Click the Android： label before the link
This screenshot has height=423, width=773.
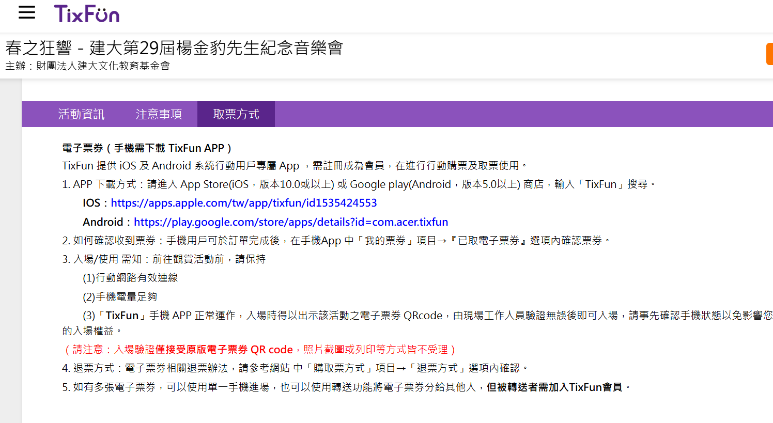pos(107,222)
